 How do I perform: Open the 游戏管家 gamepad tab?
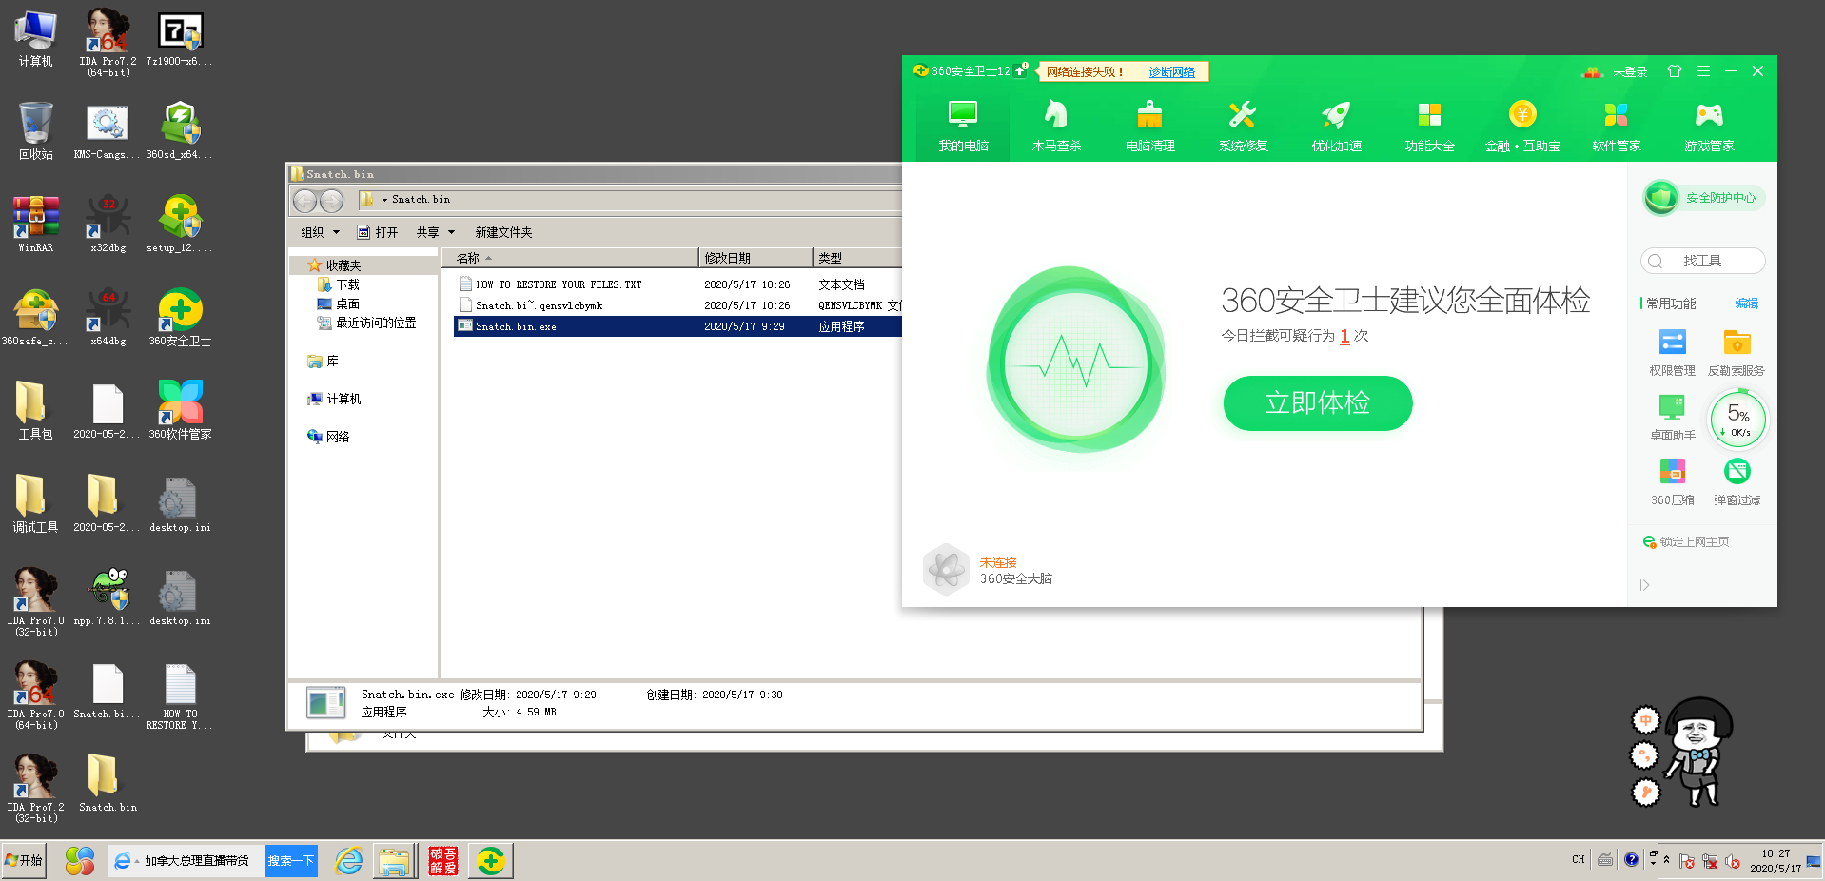1709,125
